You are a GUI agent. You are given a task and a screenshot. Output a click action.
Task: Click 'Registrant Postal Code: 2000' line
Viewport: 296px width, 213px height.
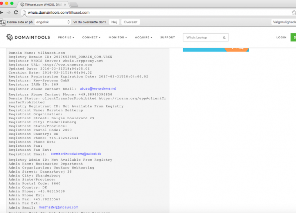click(40, 130)
